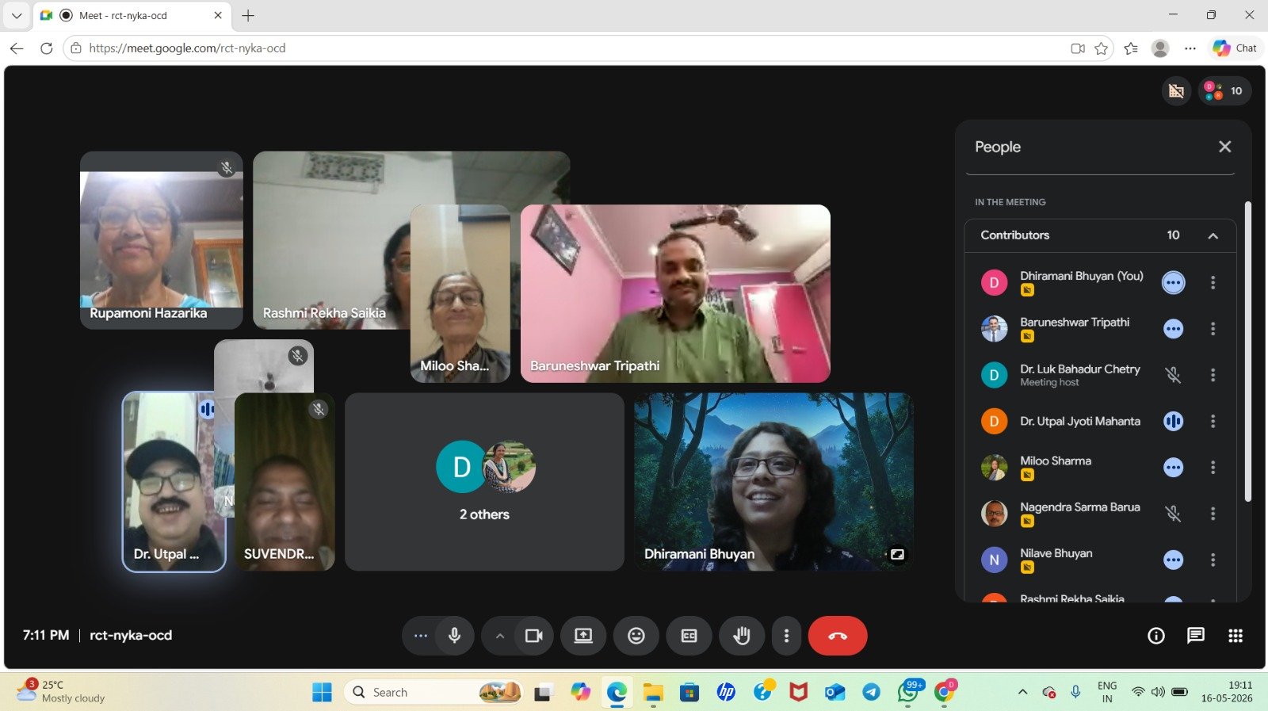1268x711 pixels.
Task: Click muted mic icon for Nagendra Sarma Barua
Action: [1174, 514]
